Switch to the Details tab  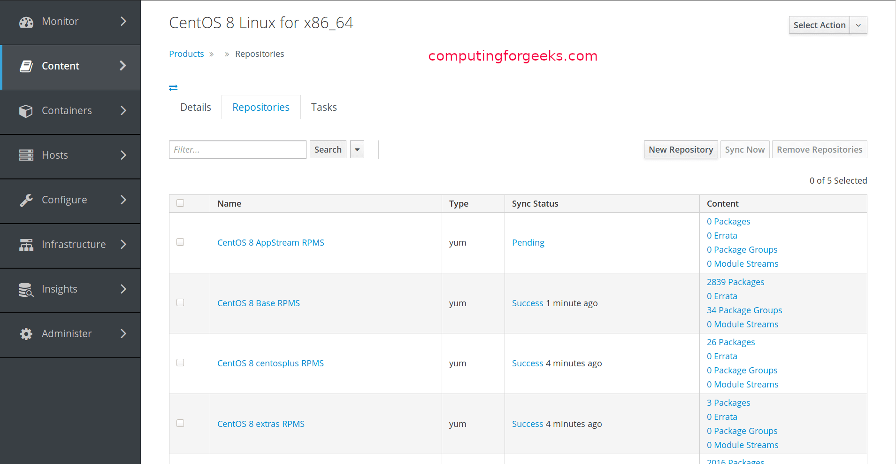(x=196, y=108)
